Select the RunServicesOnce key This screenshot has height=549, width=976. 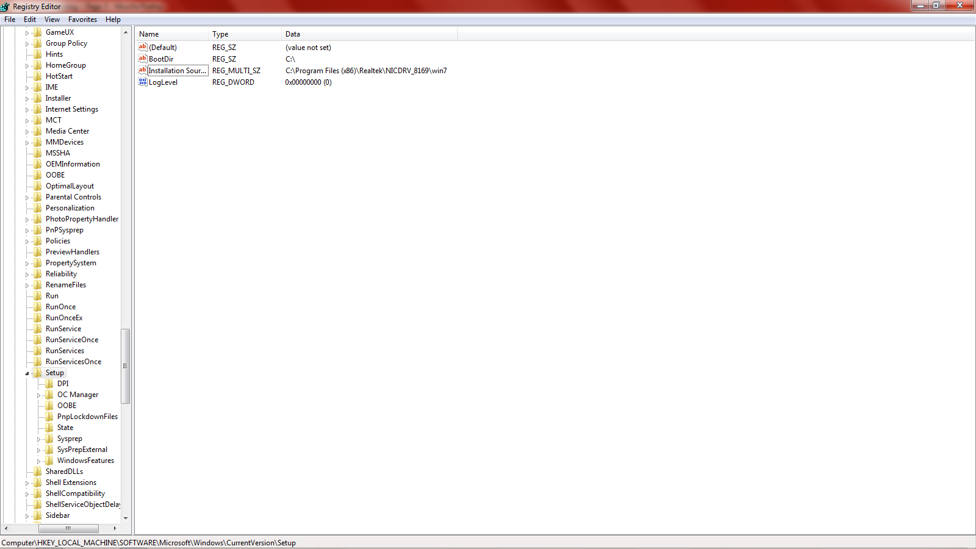click(73, 362)
